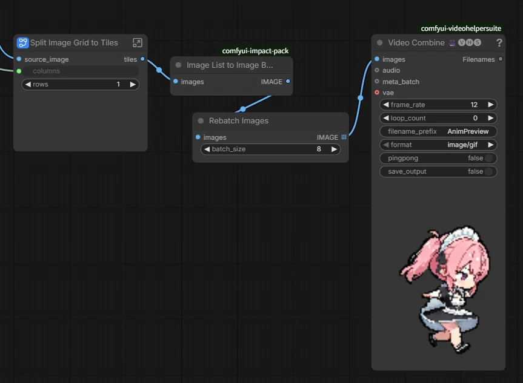The image size is (523, 383).
Task: Collapse the Video Combine node via its dot
Action: click(x=379, y=42)
